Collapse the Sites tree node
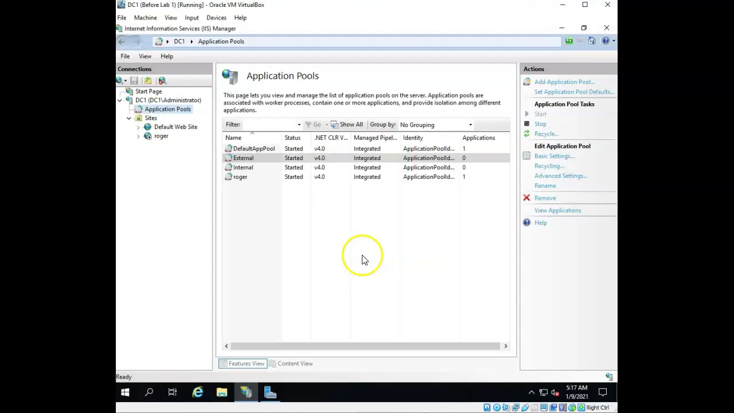Image resolution: width=734 pixels, height=413 pixels. [129, 118]
